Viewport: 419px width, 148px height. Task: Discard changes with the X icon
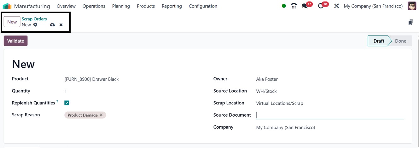click(x=61, y=25)
